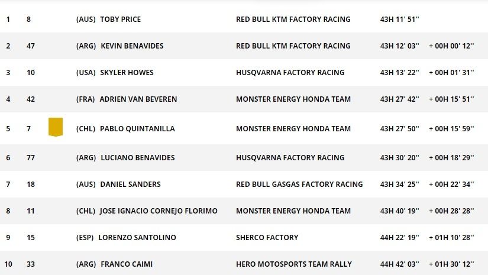Open rider Toby Price's name
The image size is (488, 275).
[121, 20]
